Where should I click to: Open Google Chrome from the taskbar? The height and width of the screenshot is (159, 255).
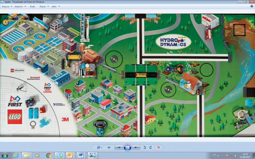49,156
